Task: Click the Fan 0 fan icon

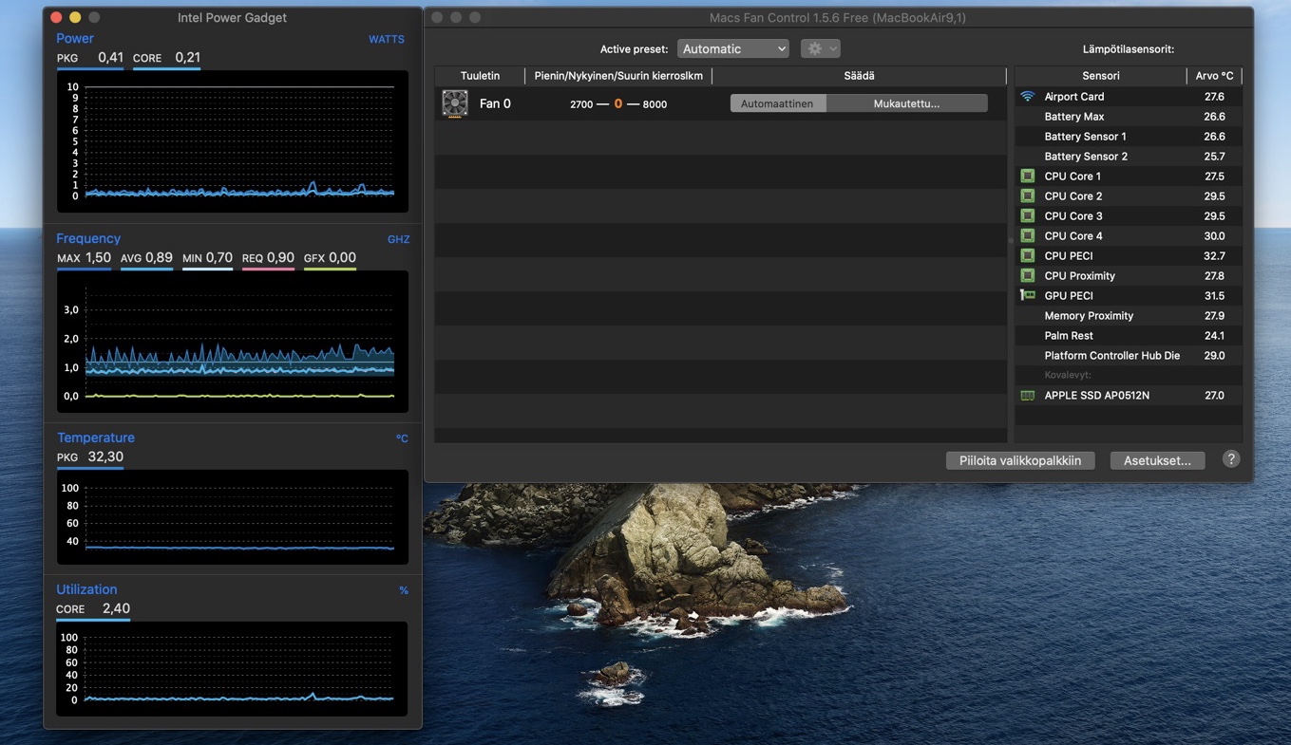Action: click(455, 103)
